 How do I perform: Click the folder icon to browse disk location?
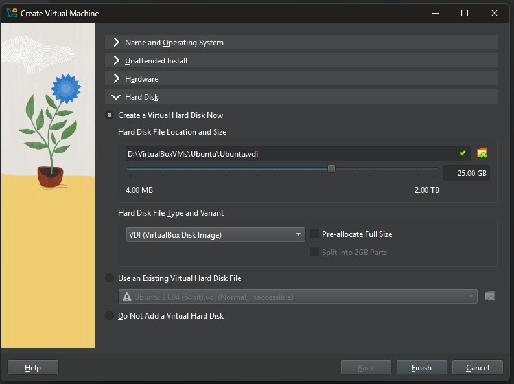[x=482, y=153]
